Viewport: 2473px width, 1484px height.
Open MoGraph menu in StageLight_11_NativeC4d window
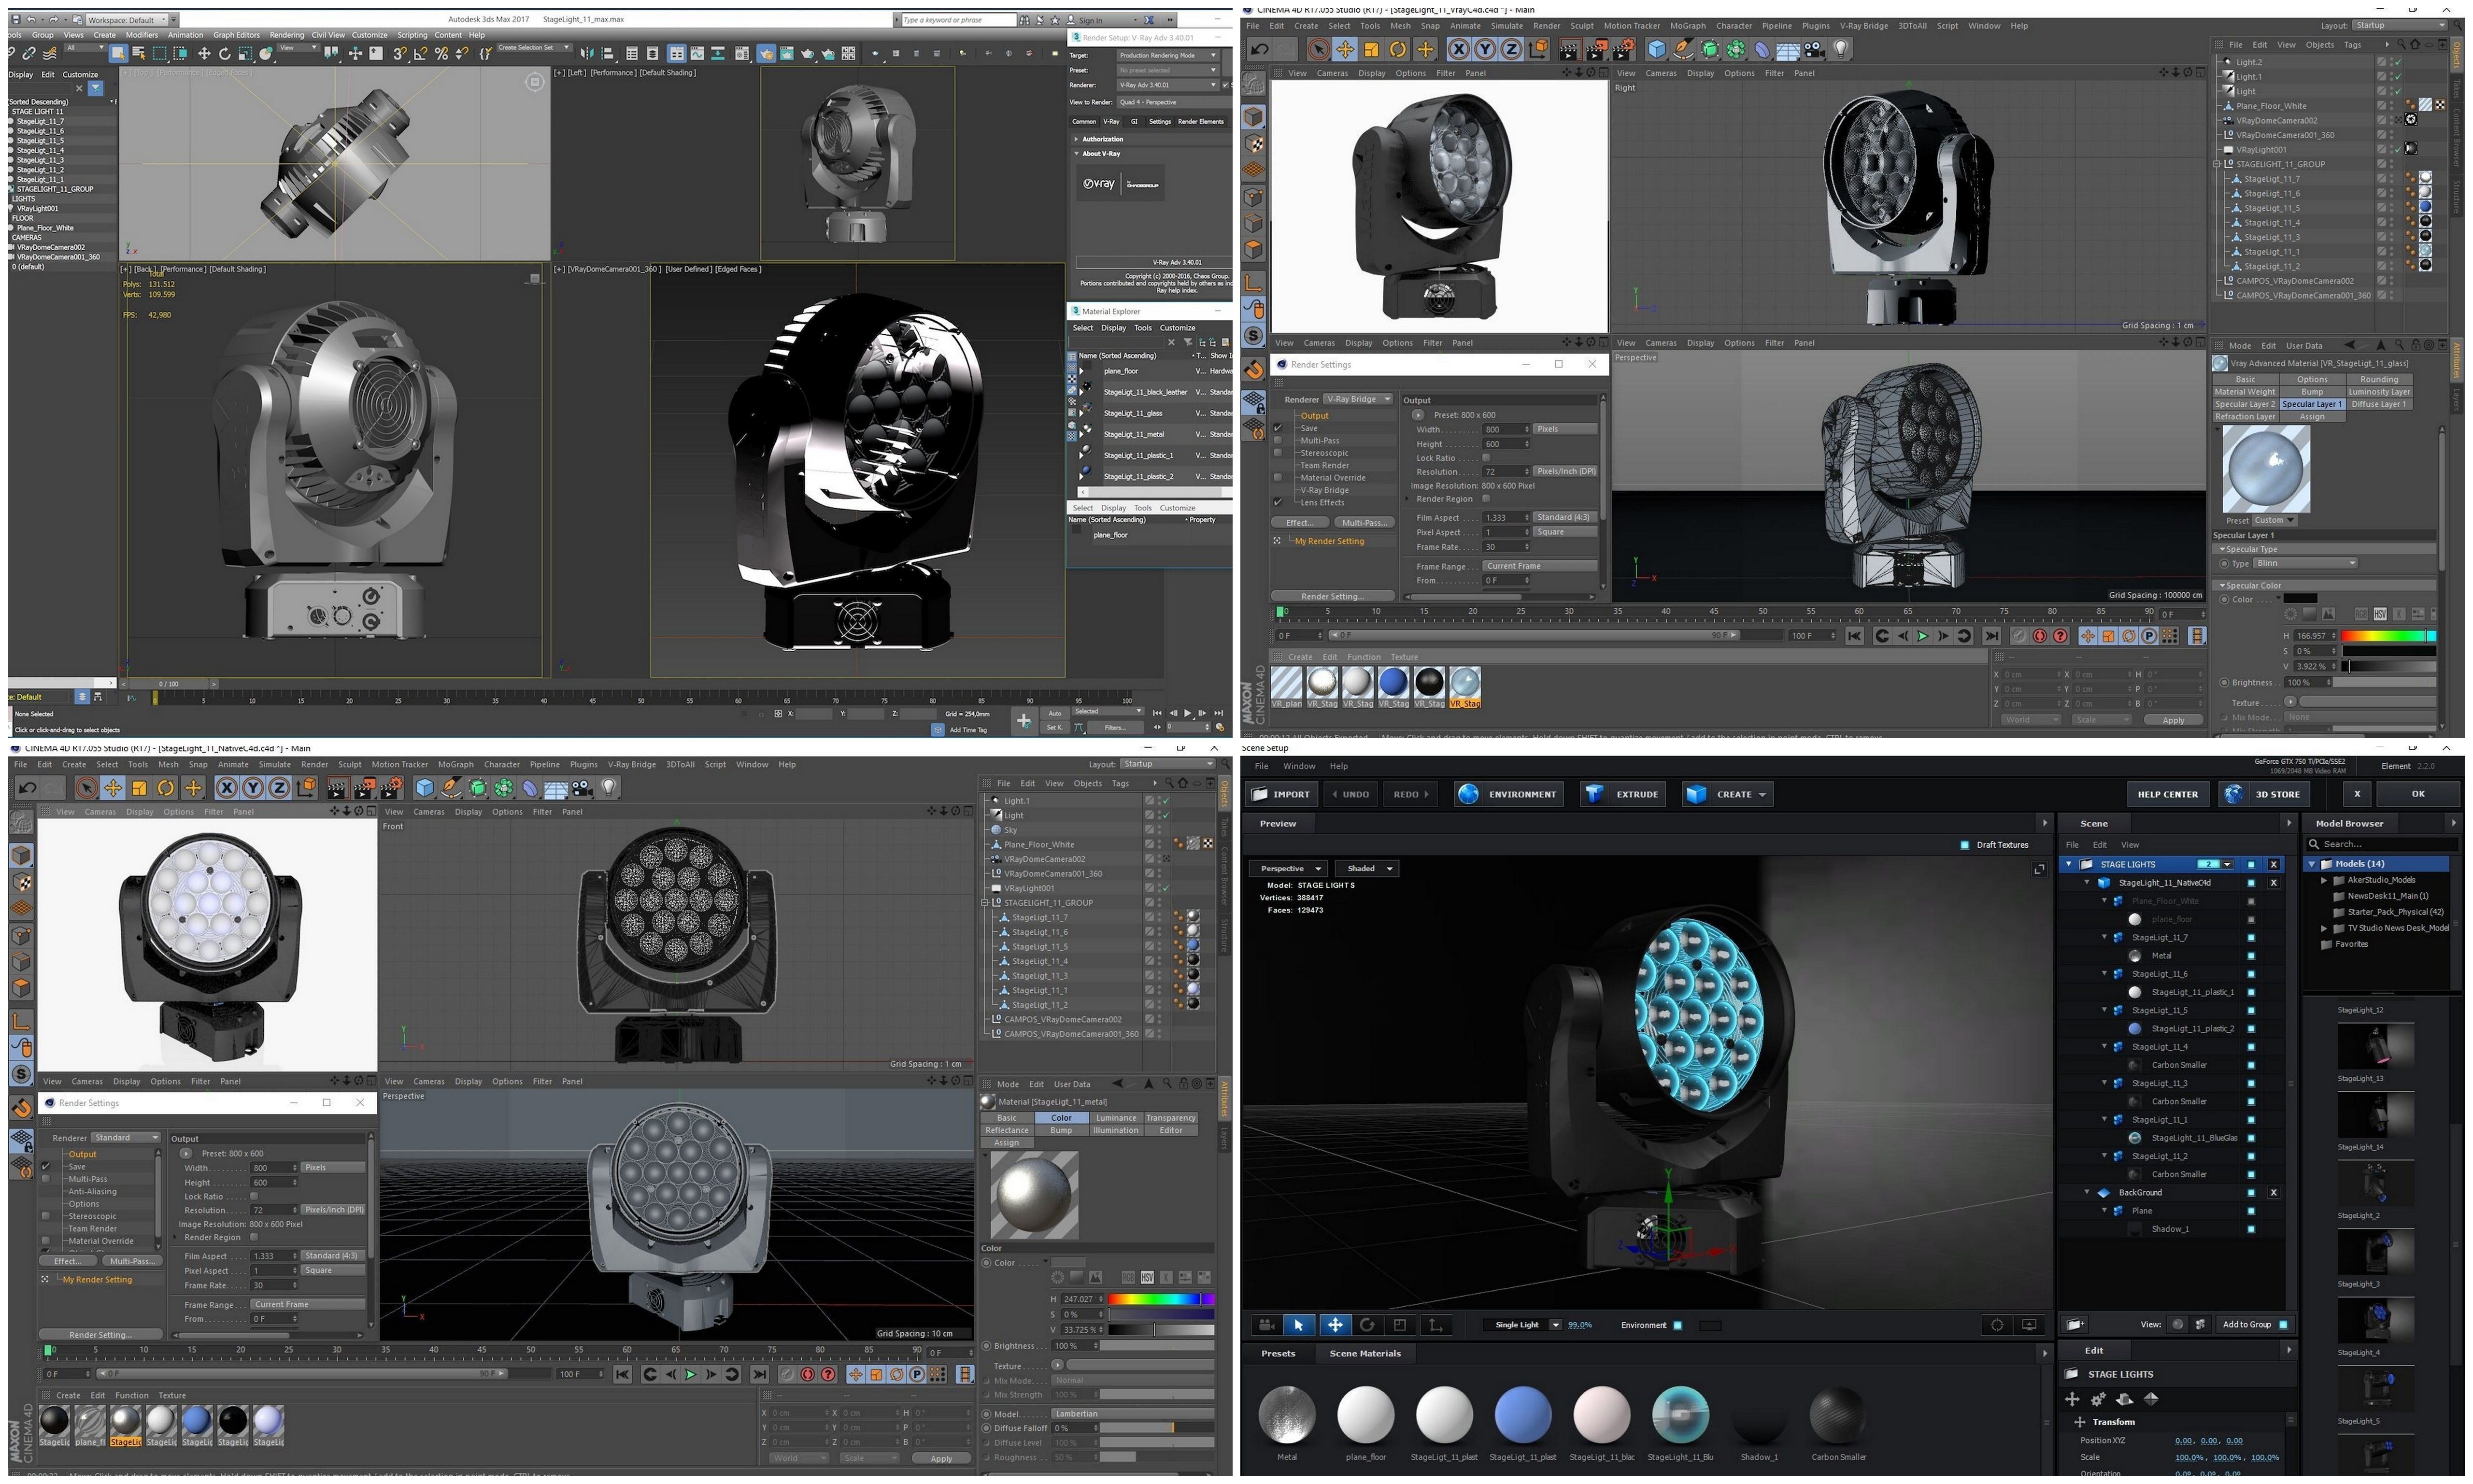click(456, 765)
